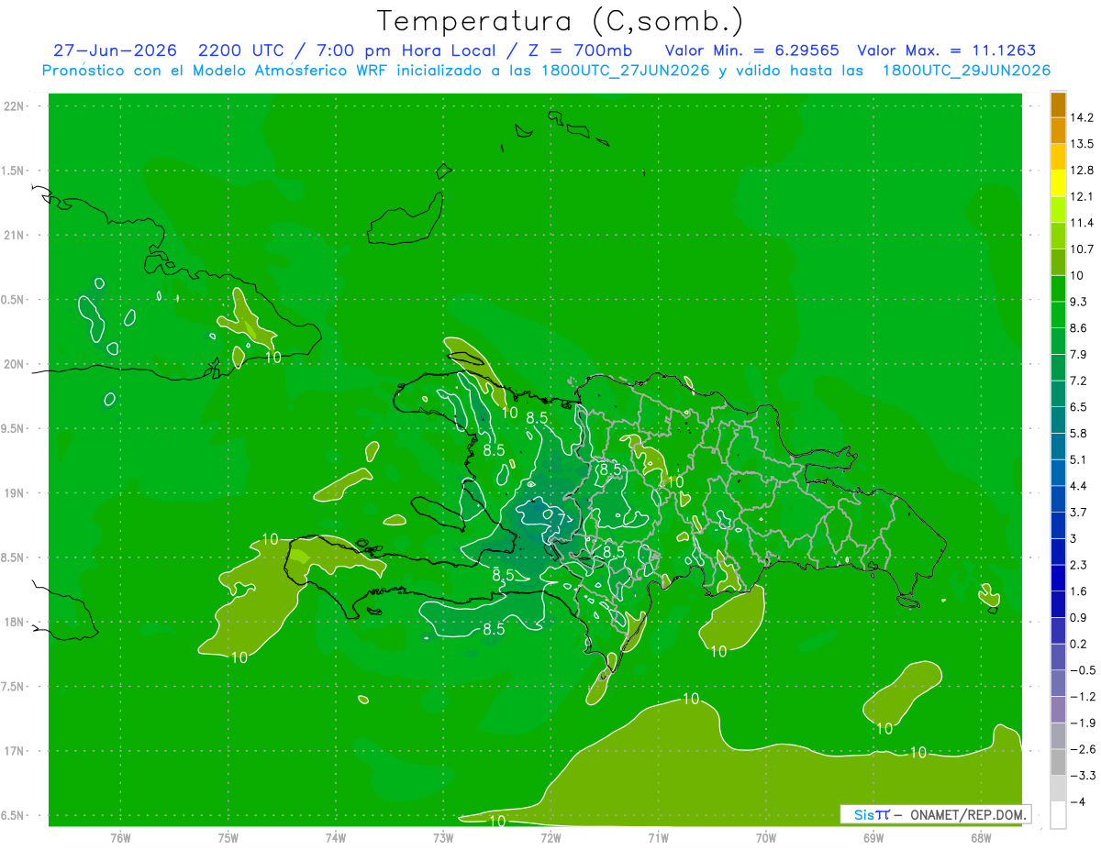Pick the teal swatch between 5.8 and 6.5
The width and height of the screenshot is (1101, 850).
(1058, 420)
